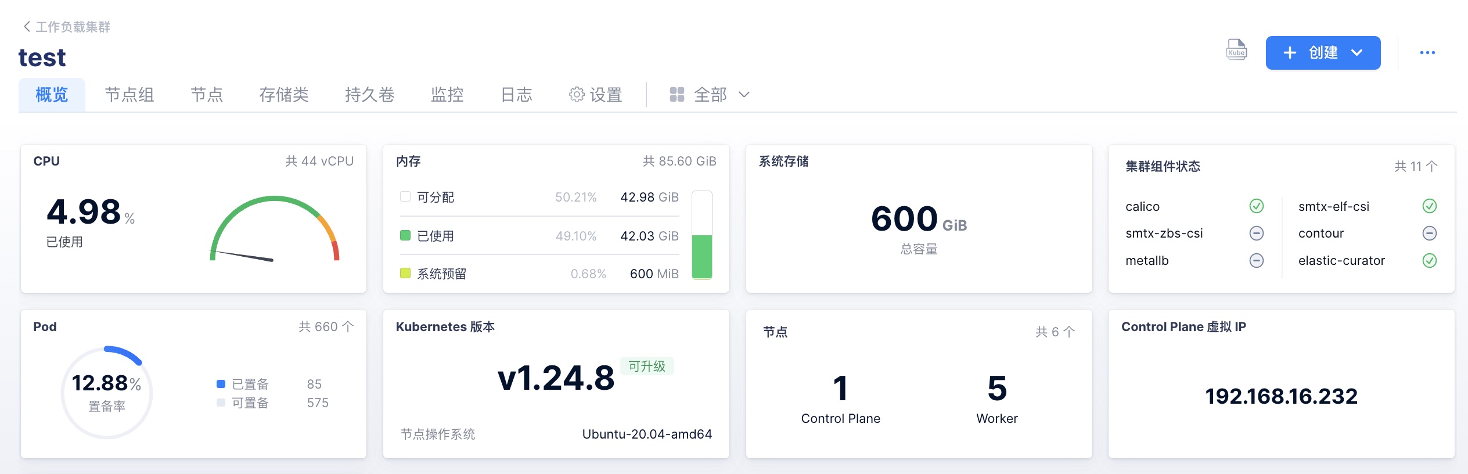Screen dimensions: 1468x474
Task: Click the virtual IP 192.168.16.232
Action: [x=1282, y=396]
